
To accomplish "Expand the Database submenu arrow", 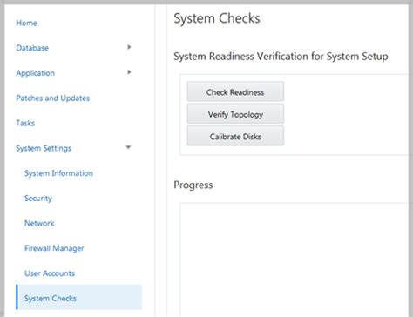I will [129, 47].
